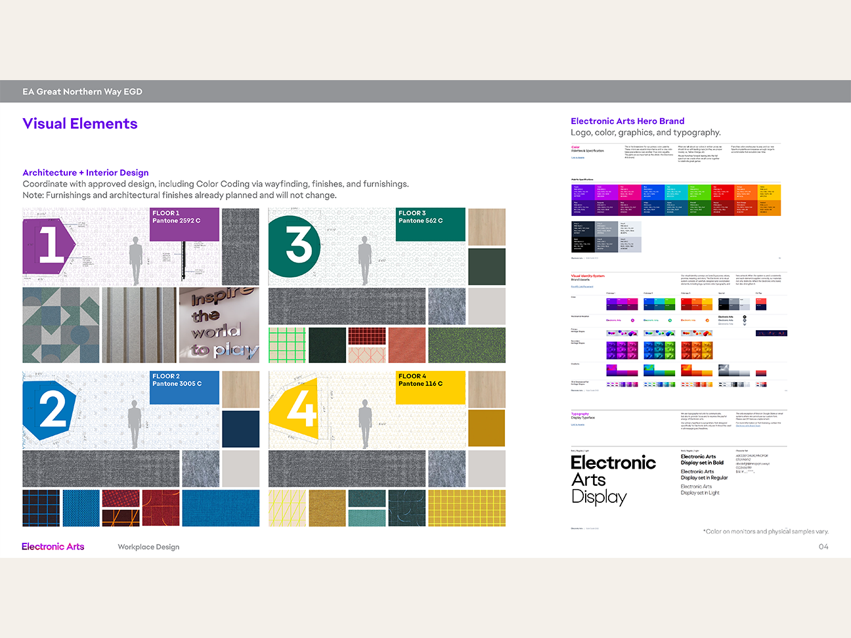The height and width of the screenshot is (638, 851).
Task: Click the green number 3 circle sign graphic
Action: click(x=295, y=246)
